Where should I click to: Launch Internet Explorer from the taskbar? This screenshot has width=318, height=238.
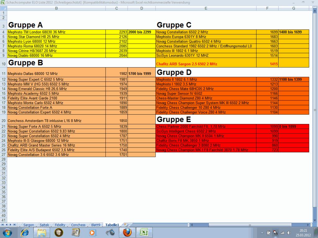[x=25, y=233]
